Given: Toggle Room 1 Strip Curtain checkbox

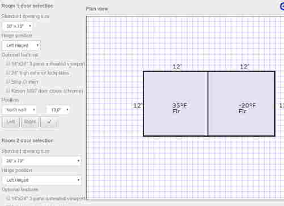Looking at the screenshot, I should click(x=7, y=81).
